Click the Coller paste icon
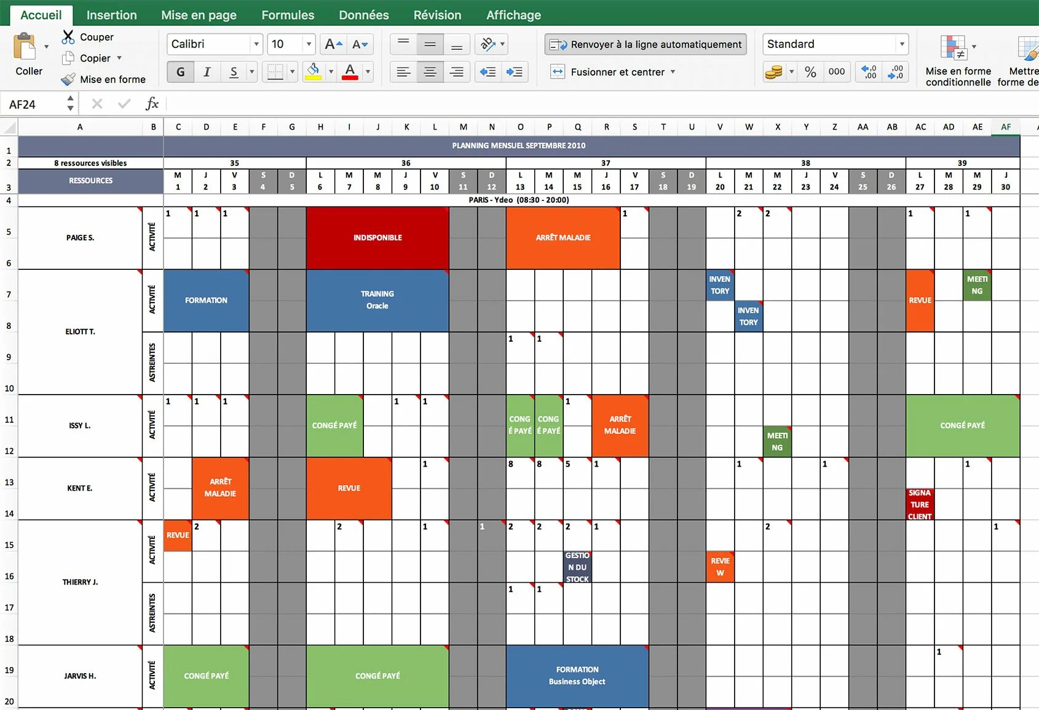 click(x=25, y=47)
